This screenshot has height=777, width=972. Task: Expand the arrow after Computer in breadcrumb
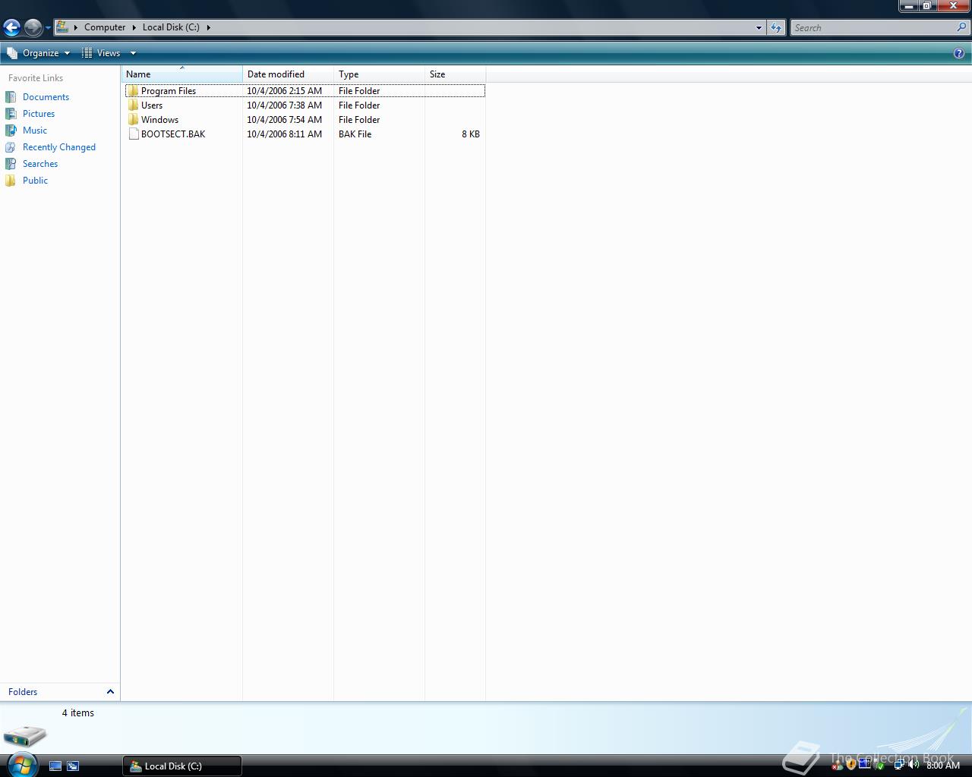point(134,27)
